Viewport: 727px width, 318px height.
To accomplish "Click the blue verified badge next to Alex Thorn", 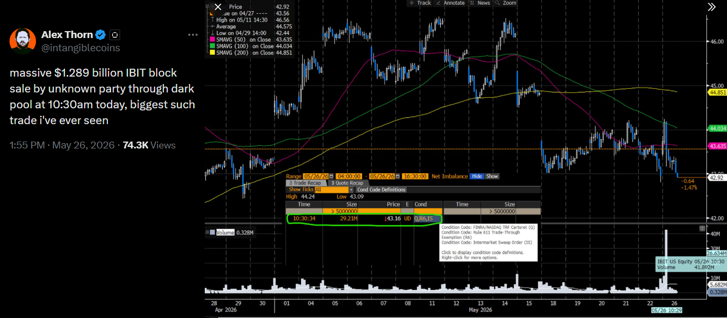I will (x=101, y=35).
